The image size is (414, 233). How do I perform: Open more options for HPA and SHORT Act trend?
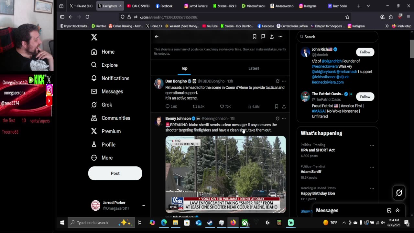372,146
